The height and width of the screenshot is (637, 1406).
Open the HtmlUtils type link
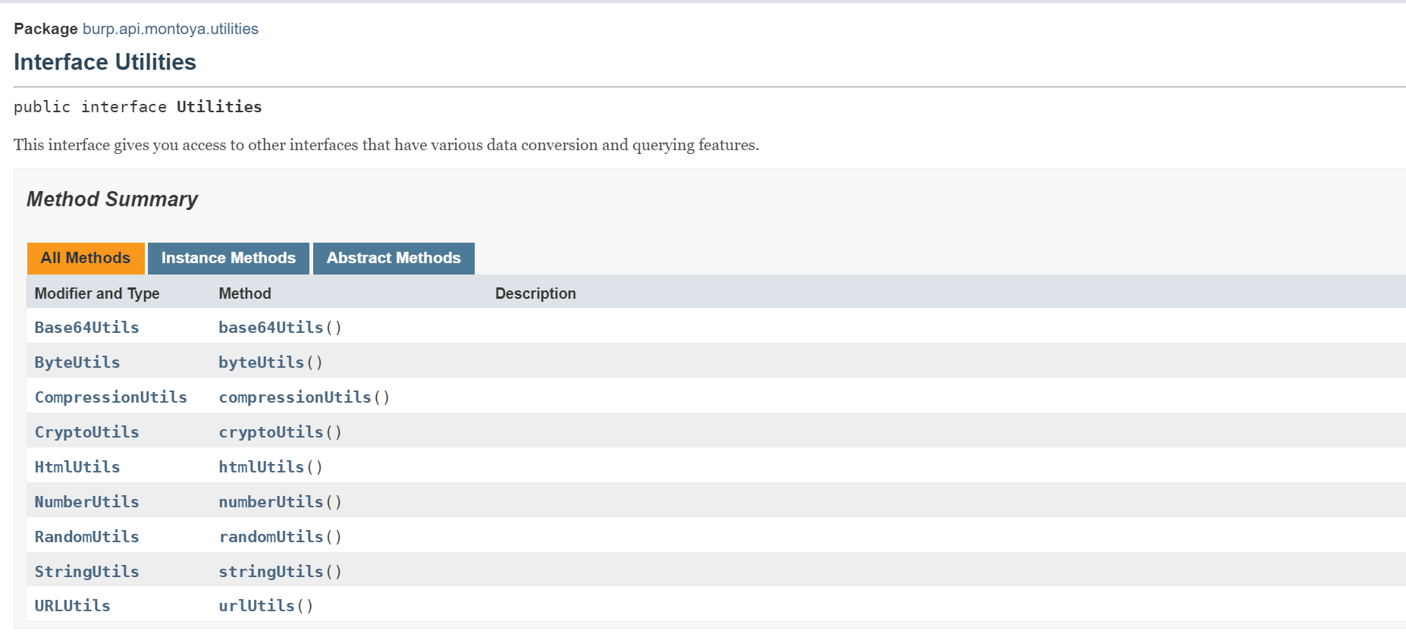77,467
